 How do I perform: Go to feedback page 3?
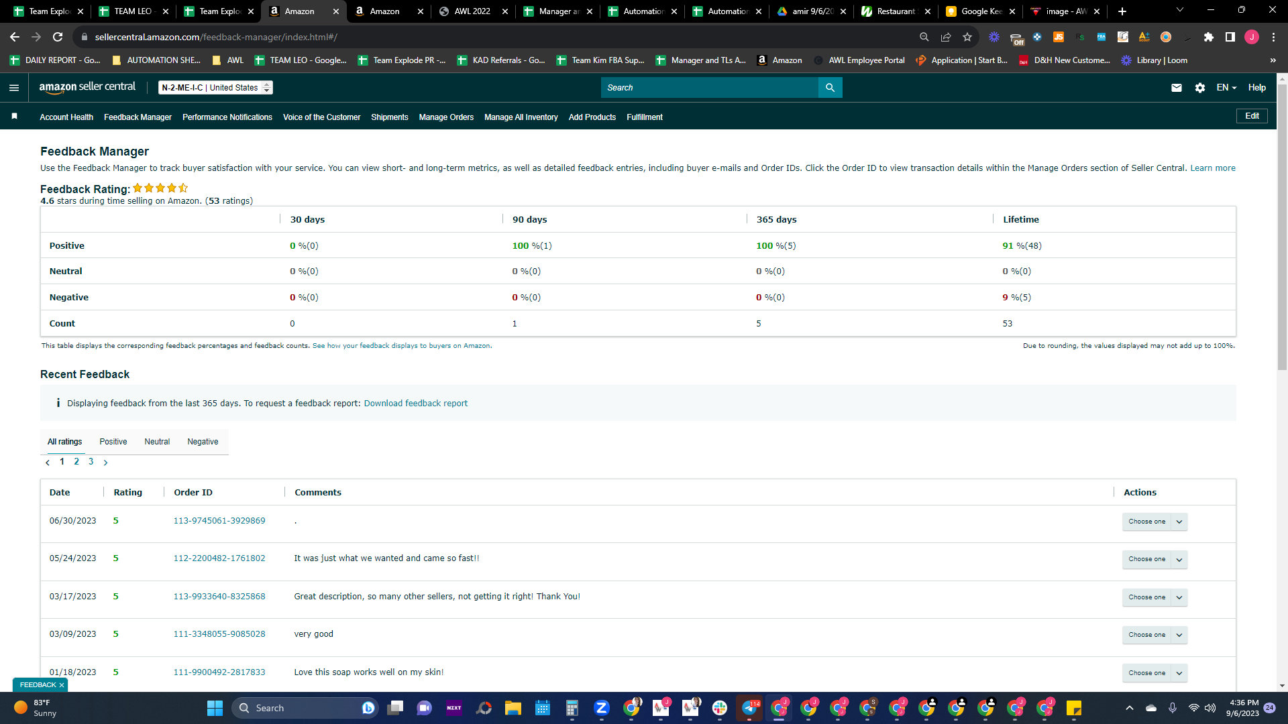click(x=91, y=462)
